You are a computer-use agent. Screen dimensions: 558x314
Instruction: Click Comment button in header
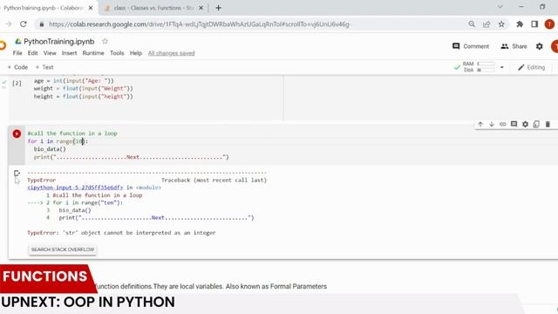pos(471,46)
